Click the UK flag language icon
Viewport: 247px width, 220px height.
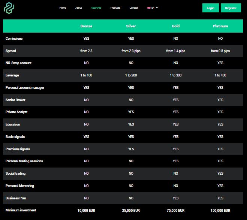[x=149, y=8]
